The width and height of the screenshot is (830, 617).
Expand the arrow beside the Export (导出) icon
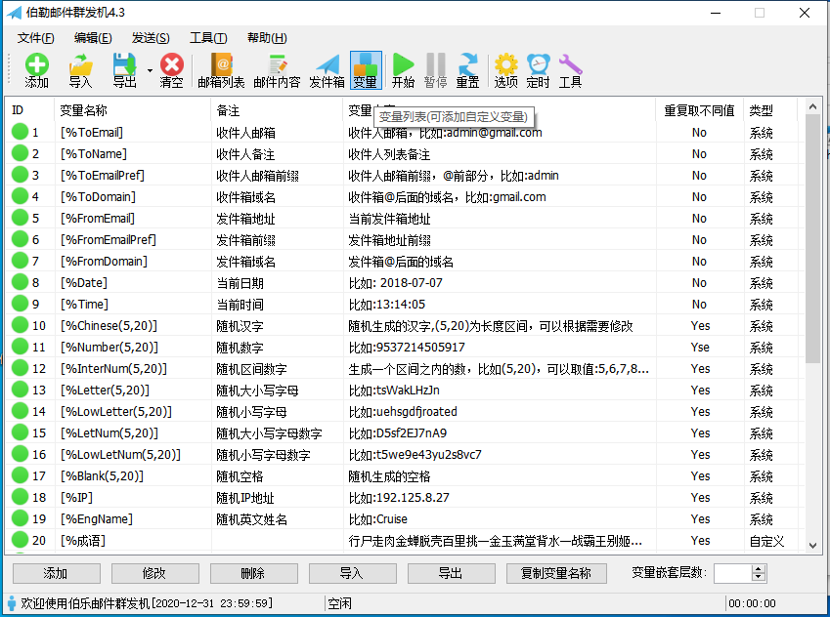(150, 70)
